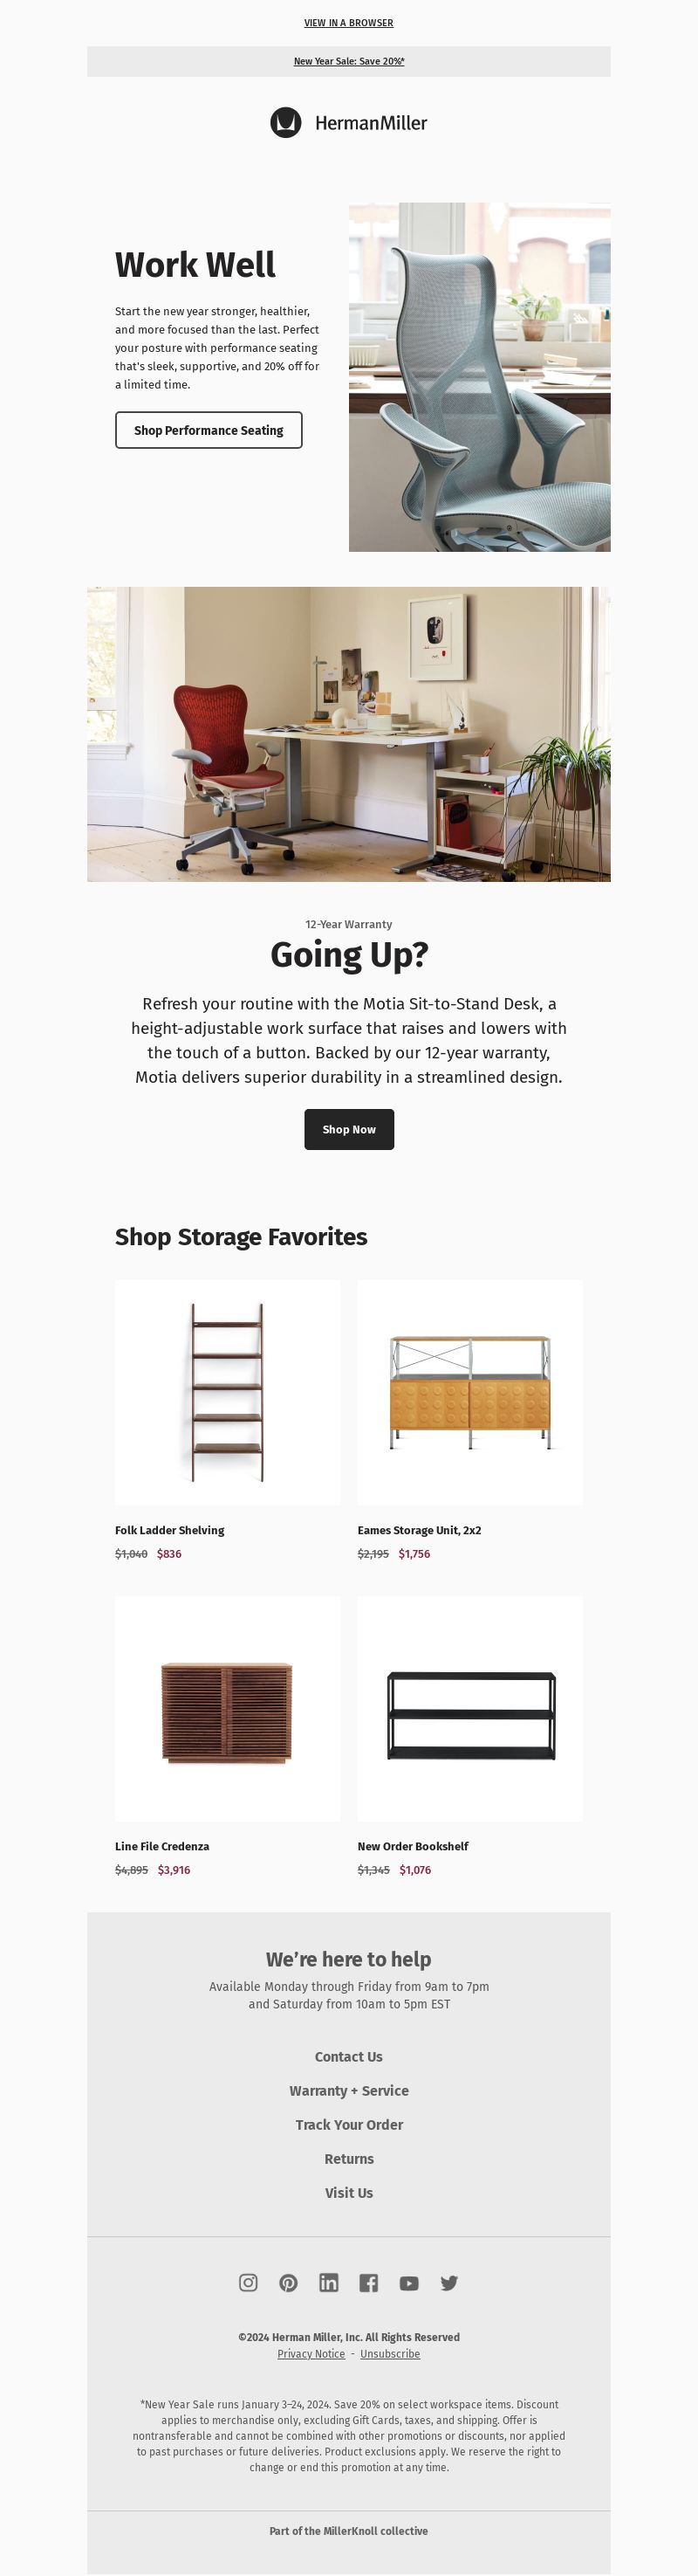
Task: View New Order Bookshelf product image
Action: (x=470, y=1708)
